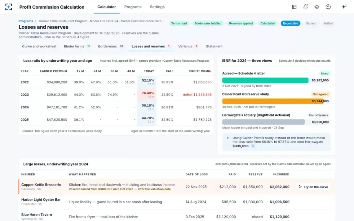Image resolution: width=354 pixels, height=221 pixels.
Task: Open the AI sparkle assistant icon
Action: click(x=344, y=7)
